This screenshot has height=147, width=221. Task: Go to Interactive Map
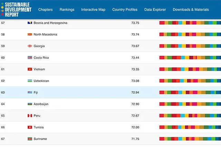click(x=93, y=10)
